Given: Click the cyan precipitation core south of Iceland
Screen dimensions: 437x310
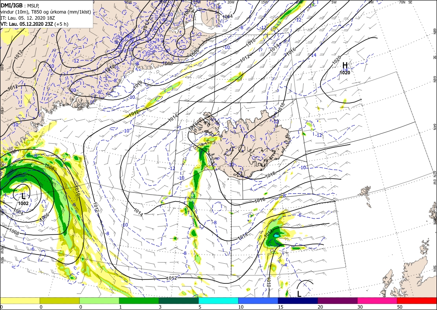Looking at the screenshot, I should click(276, 236).
